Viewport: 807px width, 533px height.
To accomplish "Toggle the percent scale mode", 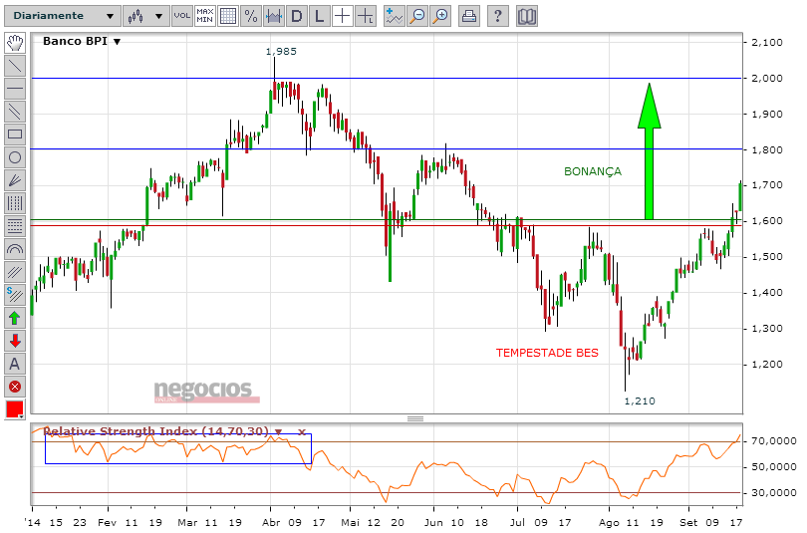I will 251,16.
